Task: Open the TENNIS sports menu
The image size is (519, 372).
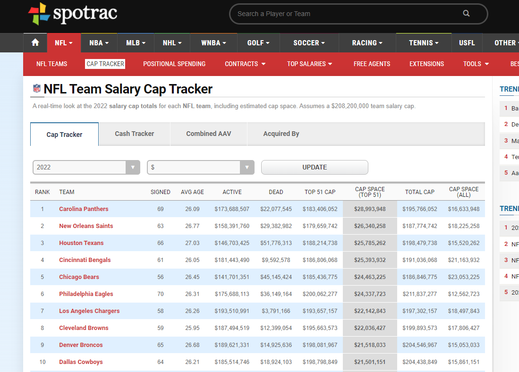Action: pos(424,42)
